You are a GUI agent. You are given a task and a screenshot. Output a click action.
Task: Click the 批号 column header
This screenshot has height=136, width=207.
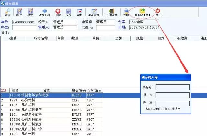coord(162,38)
